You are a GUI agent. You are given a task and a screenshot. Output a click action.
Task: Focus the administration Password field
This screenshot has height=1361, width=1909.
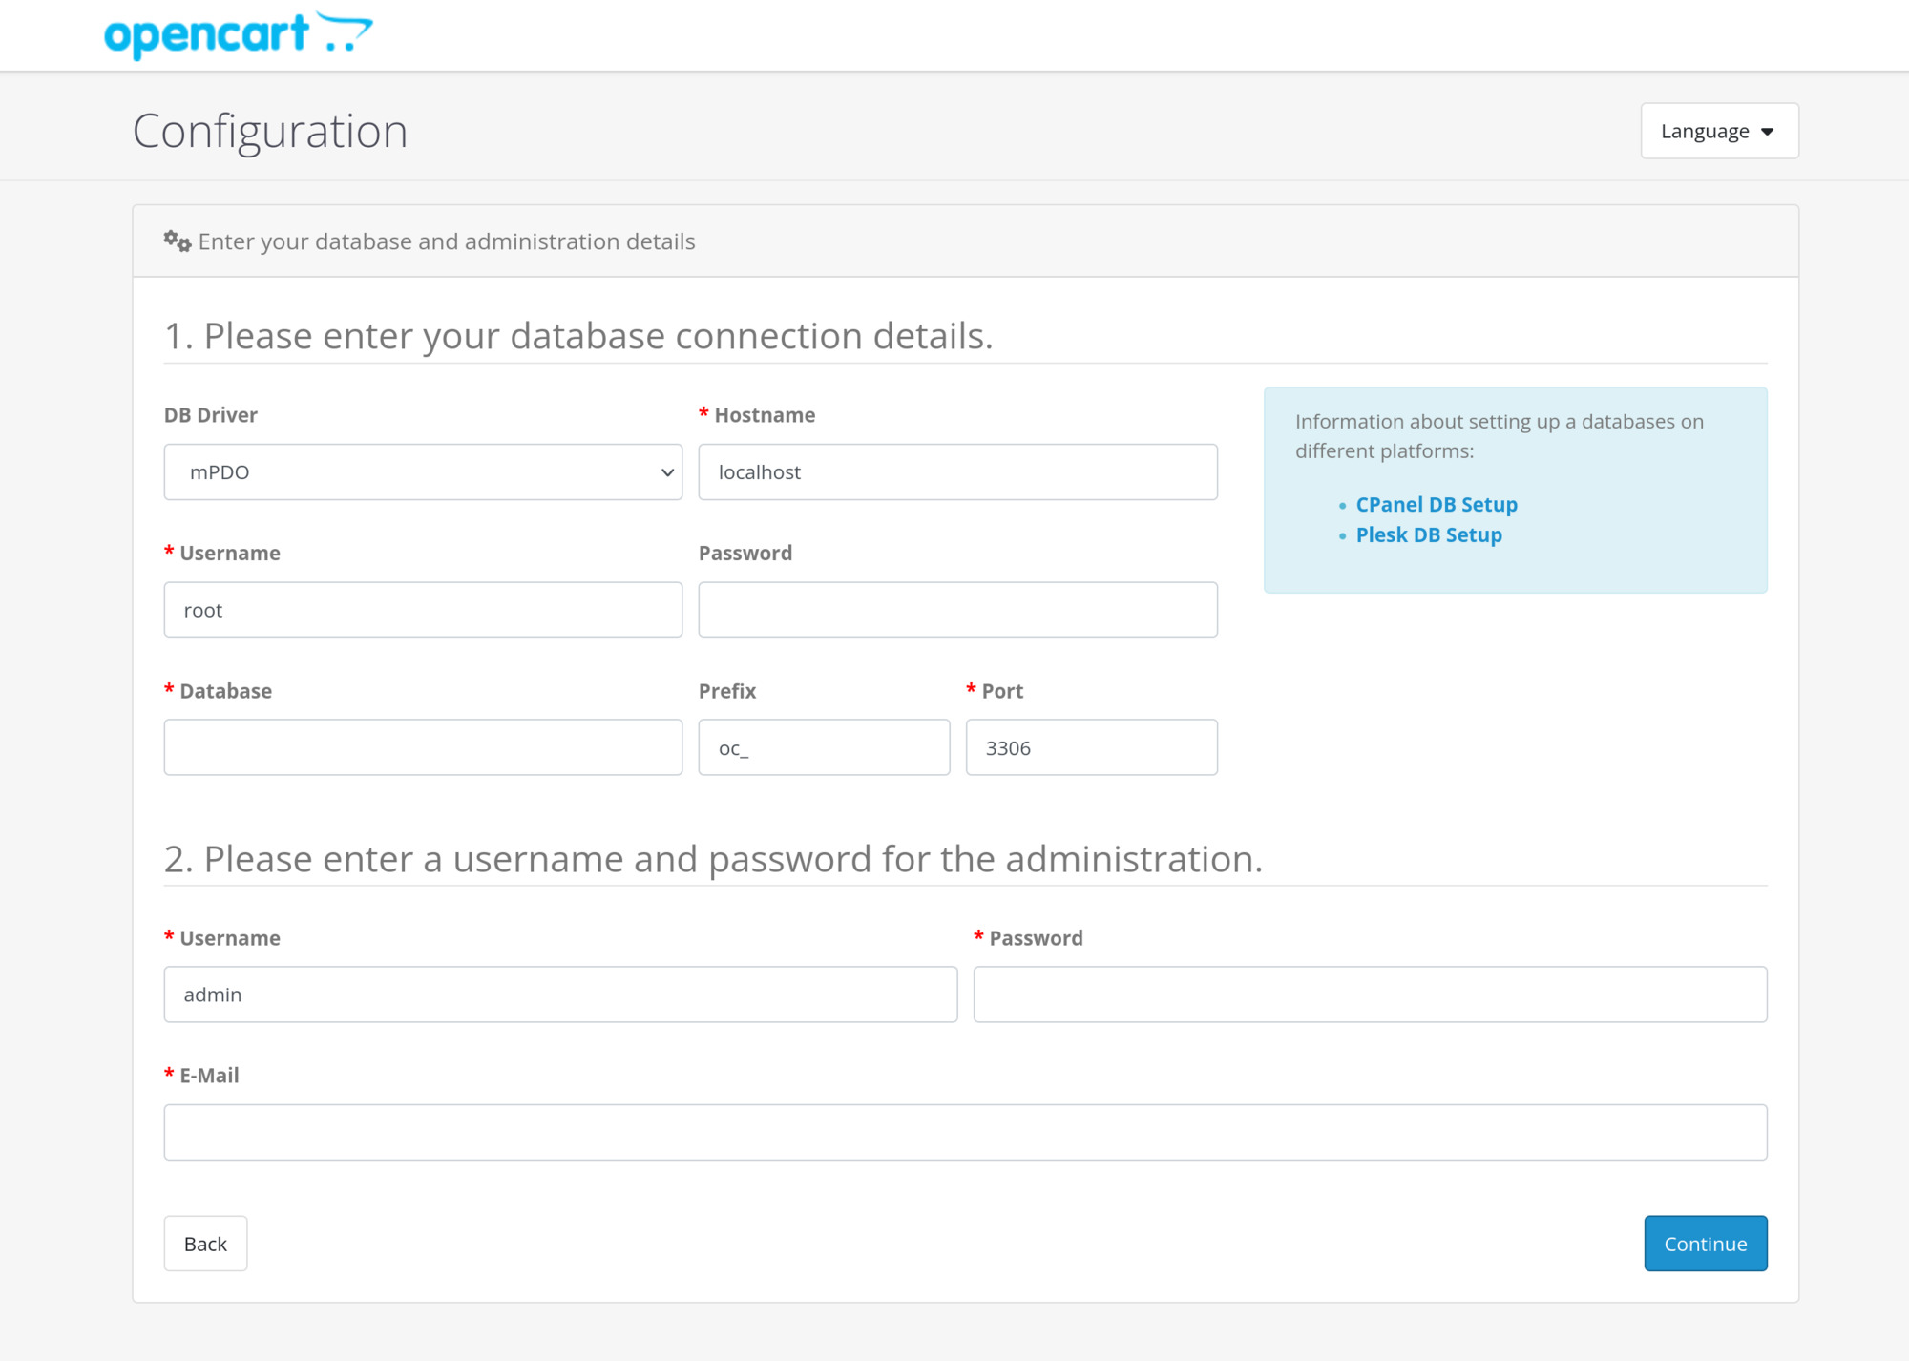tap(1370, 994)
